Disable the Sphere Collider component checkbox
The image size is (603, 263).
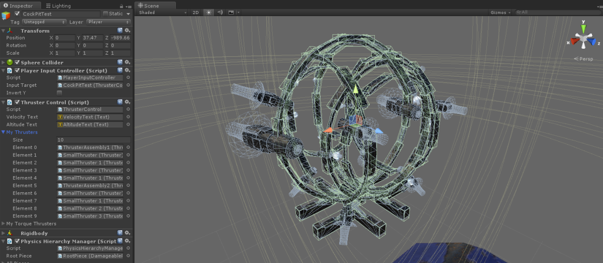[x=17, y=62]
